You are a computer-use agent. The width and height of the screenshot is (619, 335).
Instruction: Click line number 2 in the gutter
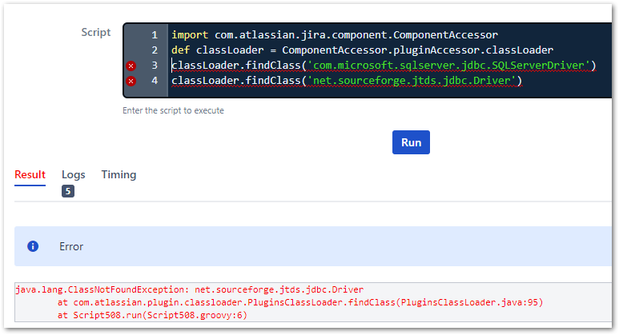click(155, 50)
